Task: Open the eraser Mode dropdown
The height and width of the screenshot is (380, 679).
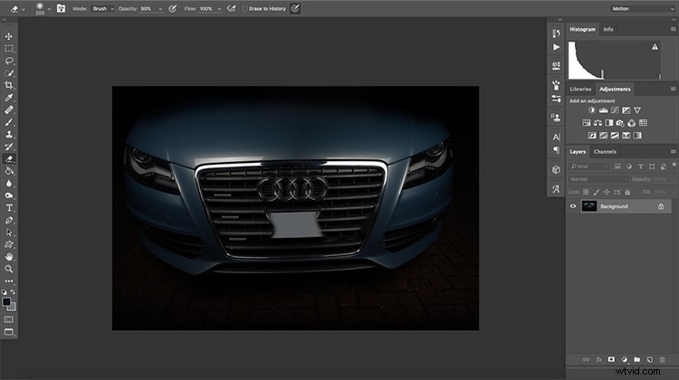Action: pyautogui.click(x=102, y=9)
